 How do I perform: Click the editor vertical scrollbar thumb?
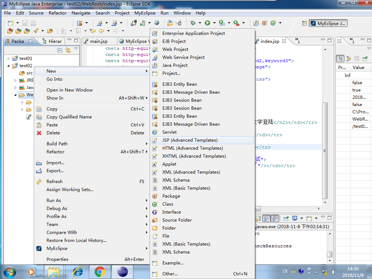325,151
